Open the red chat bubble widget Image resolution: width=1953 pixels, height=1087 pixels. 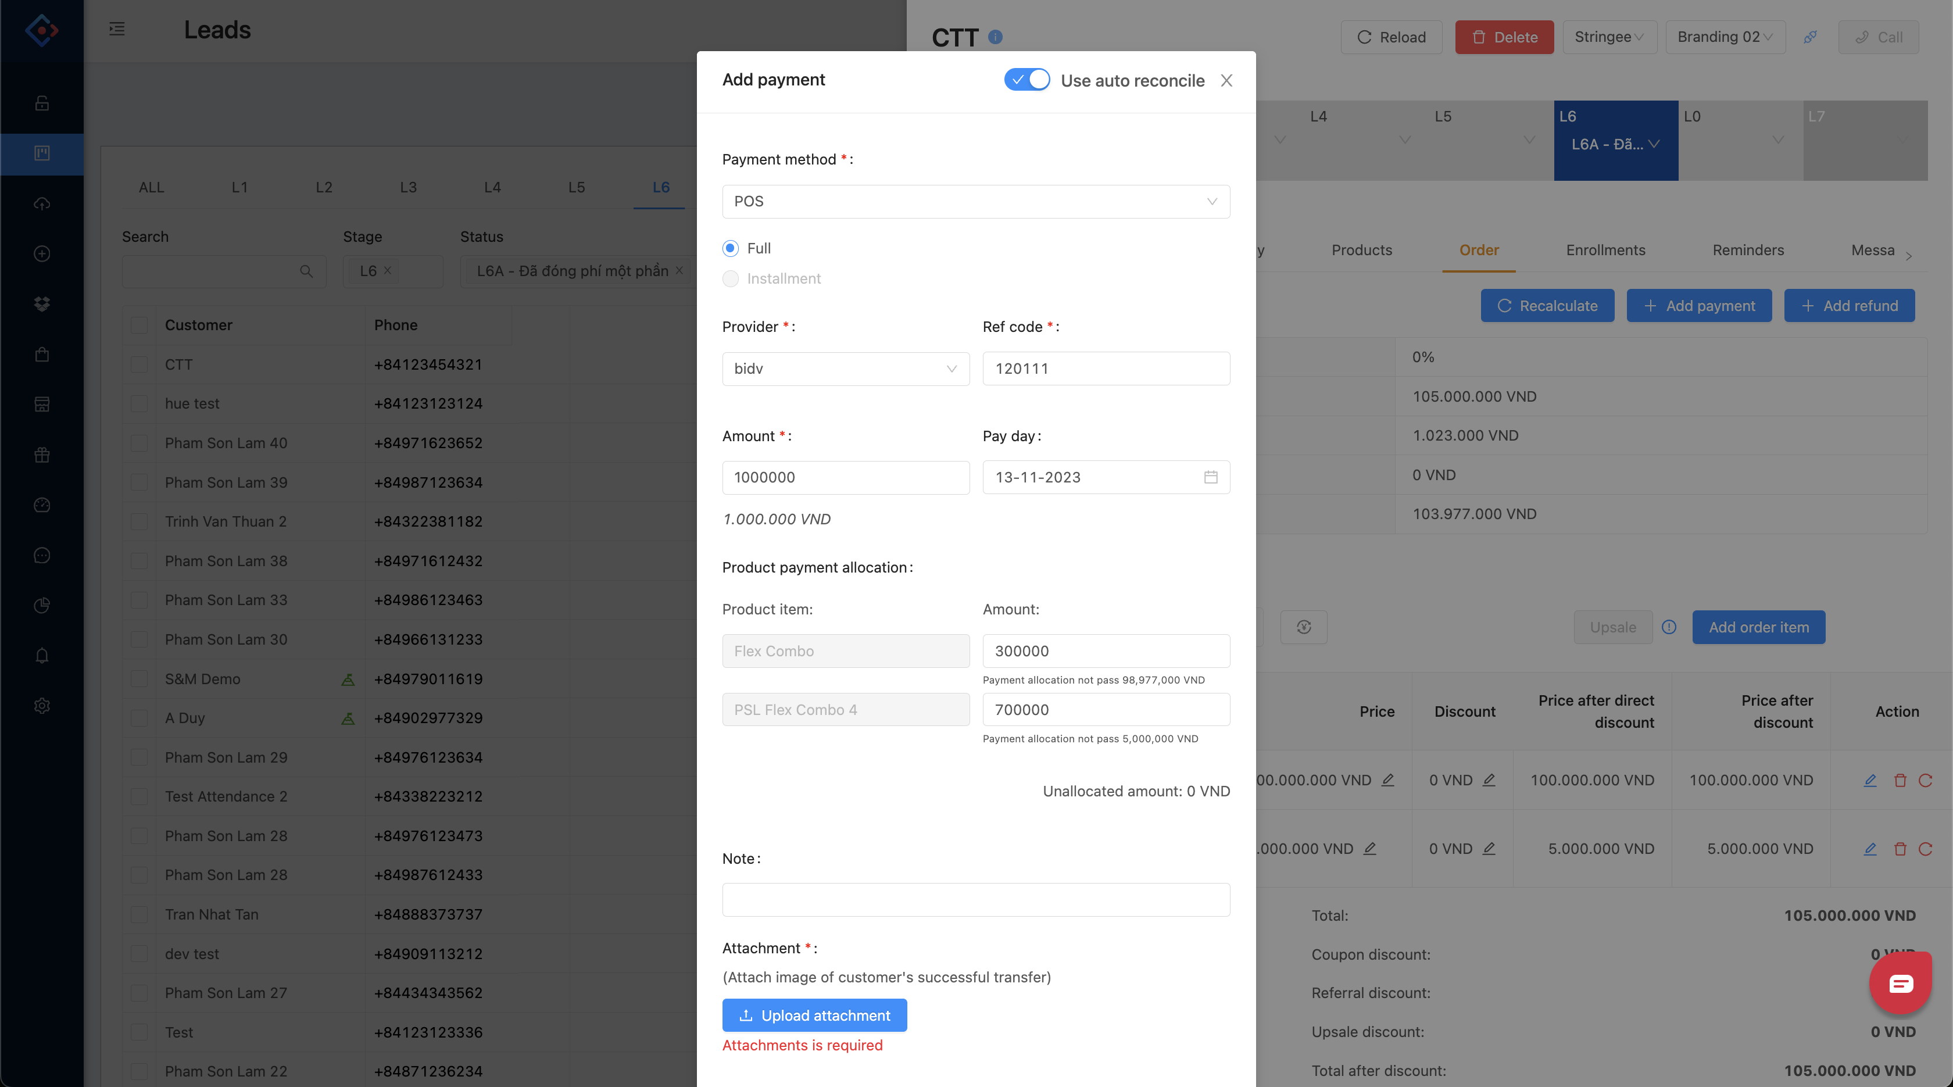(1900, 983)
